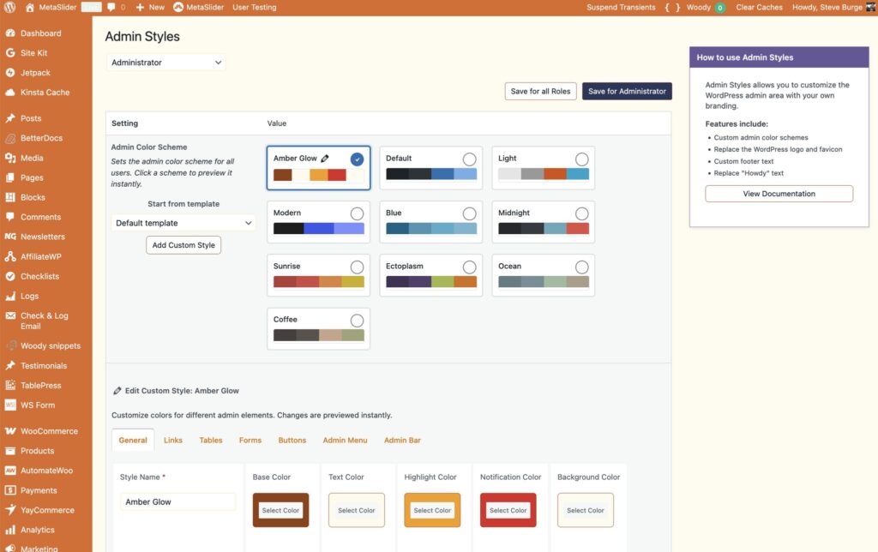The image size is (878, 552).
Task: Open the comments bubble in admin bar
Action: 111,7
